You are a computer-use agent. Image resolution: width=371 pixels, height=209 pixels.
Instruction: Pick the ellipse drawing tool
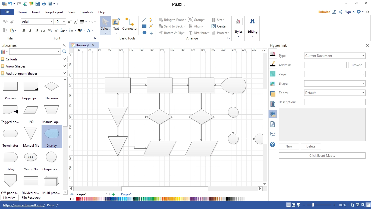[x=144, y=33]
